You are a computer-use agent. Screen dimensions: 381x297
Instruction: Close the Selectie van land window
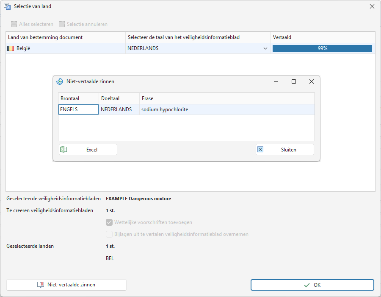pos(372,6)
